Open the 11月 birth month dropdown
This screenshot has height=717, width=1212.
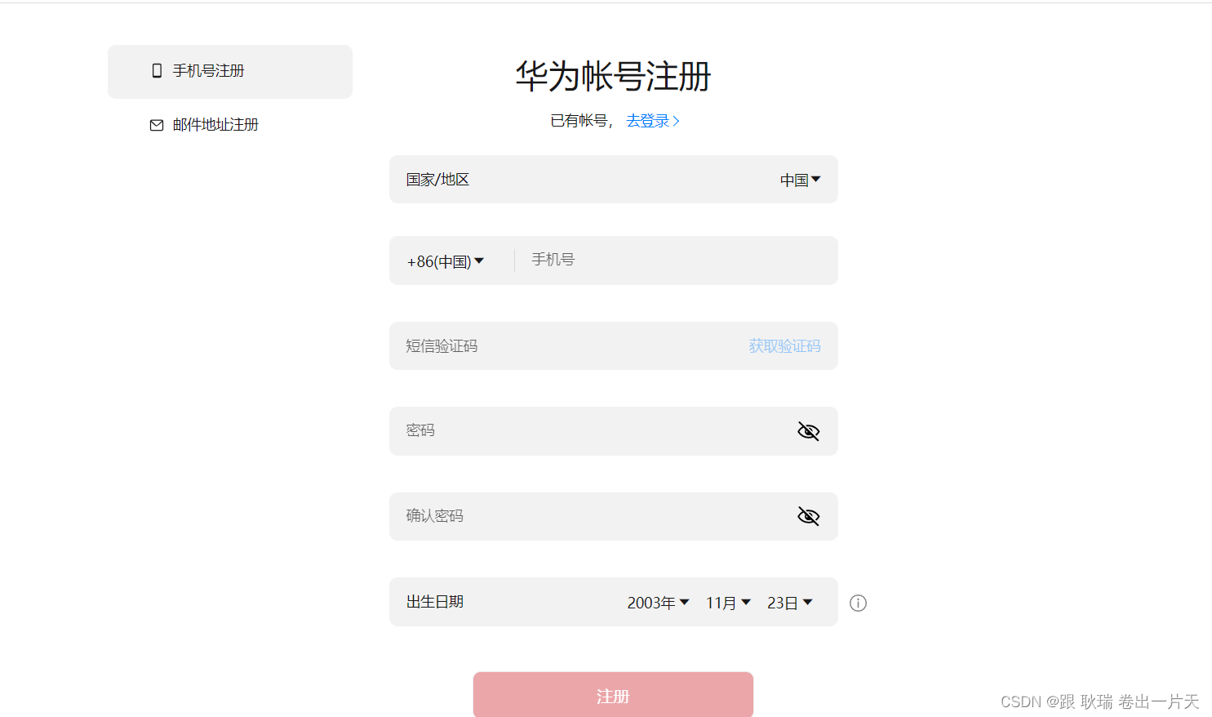728,603
